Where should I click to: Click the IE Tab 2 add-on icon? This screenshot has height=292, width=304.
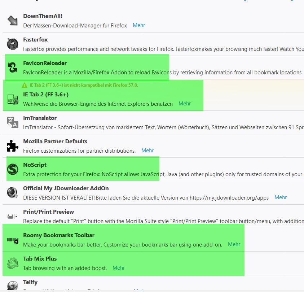[13, 99]
